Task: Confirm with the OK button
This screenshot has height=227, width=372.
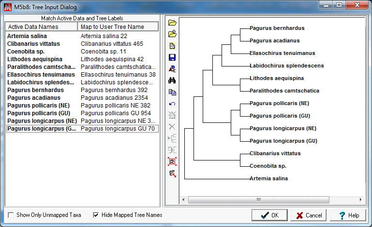Action: tap(269, 215)
